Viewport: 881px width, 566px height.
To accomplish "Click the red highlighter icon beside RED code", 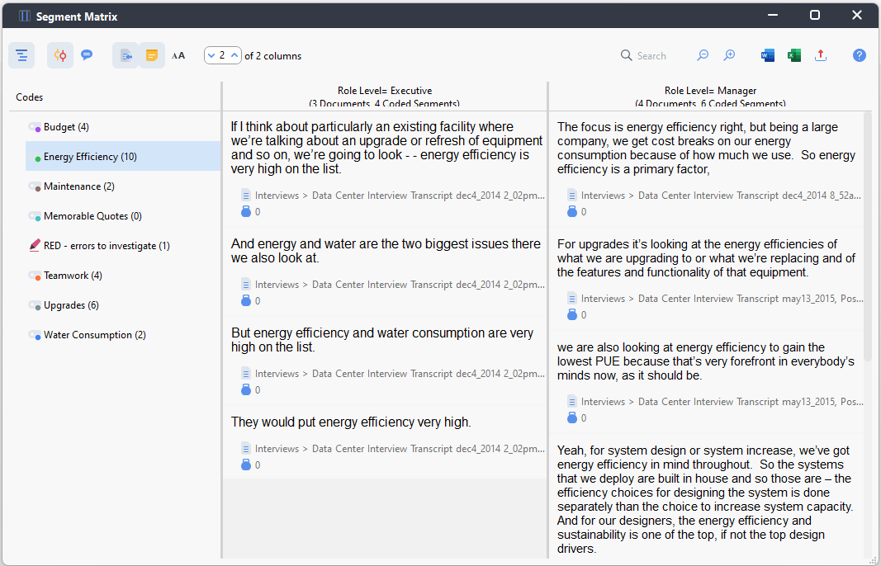I will pyautogui.click(x=35, y=245).
